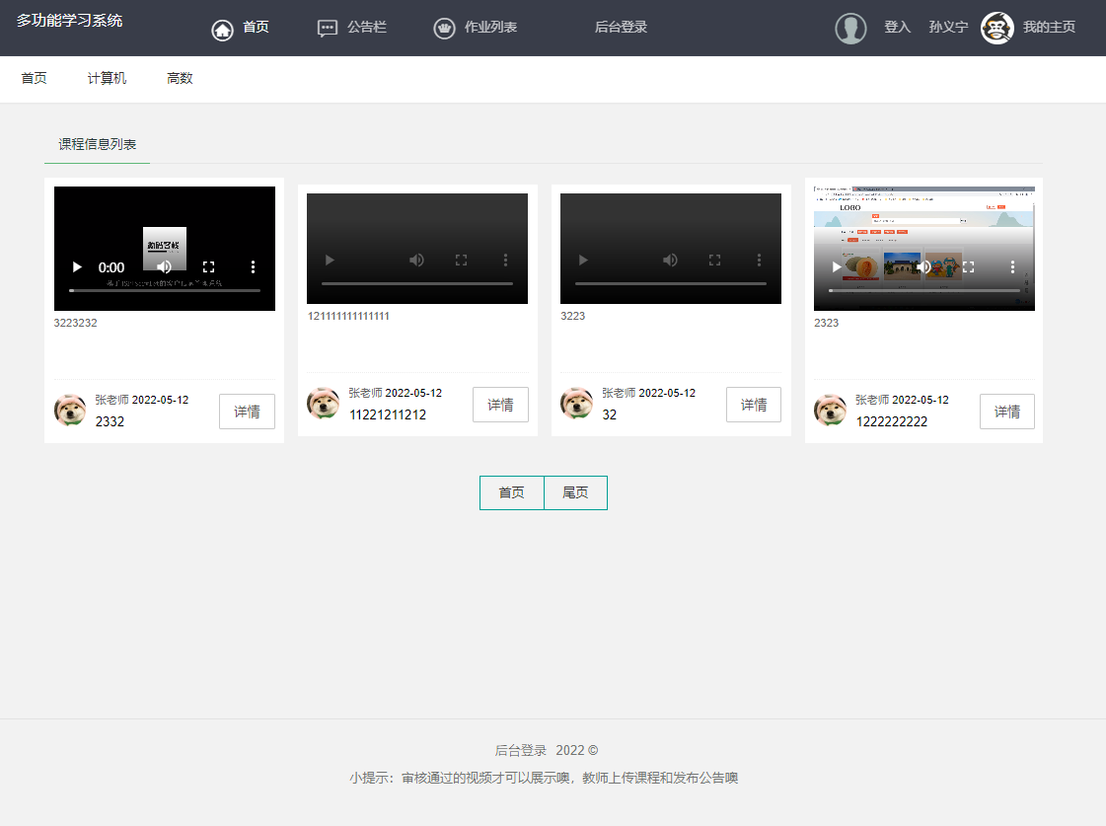The width and height of the screenshot is (1106, 826).
Task: Click the 尾页 pagination button
Action: click(575, 492)
